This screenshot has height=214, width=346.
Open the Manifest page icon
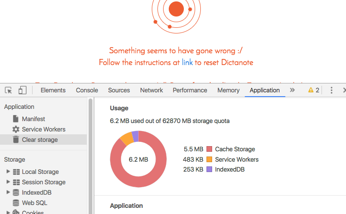click(x=16, y=119)
